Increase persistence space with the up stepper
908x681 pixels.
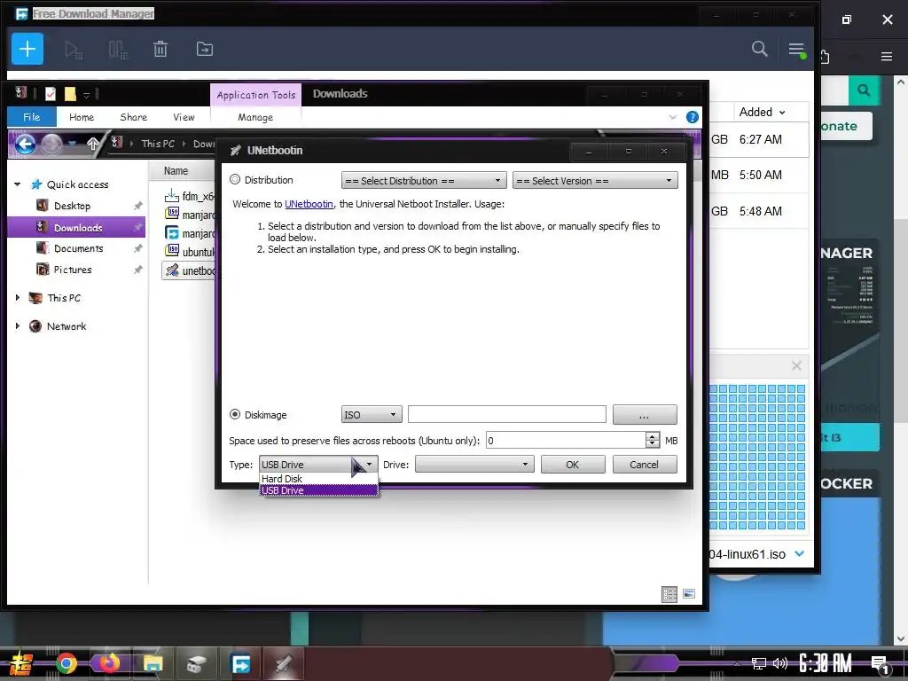point(653,436)
